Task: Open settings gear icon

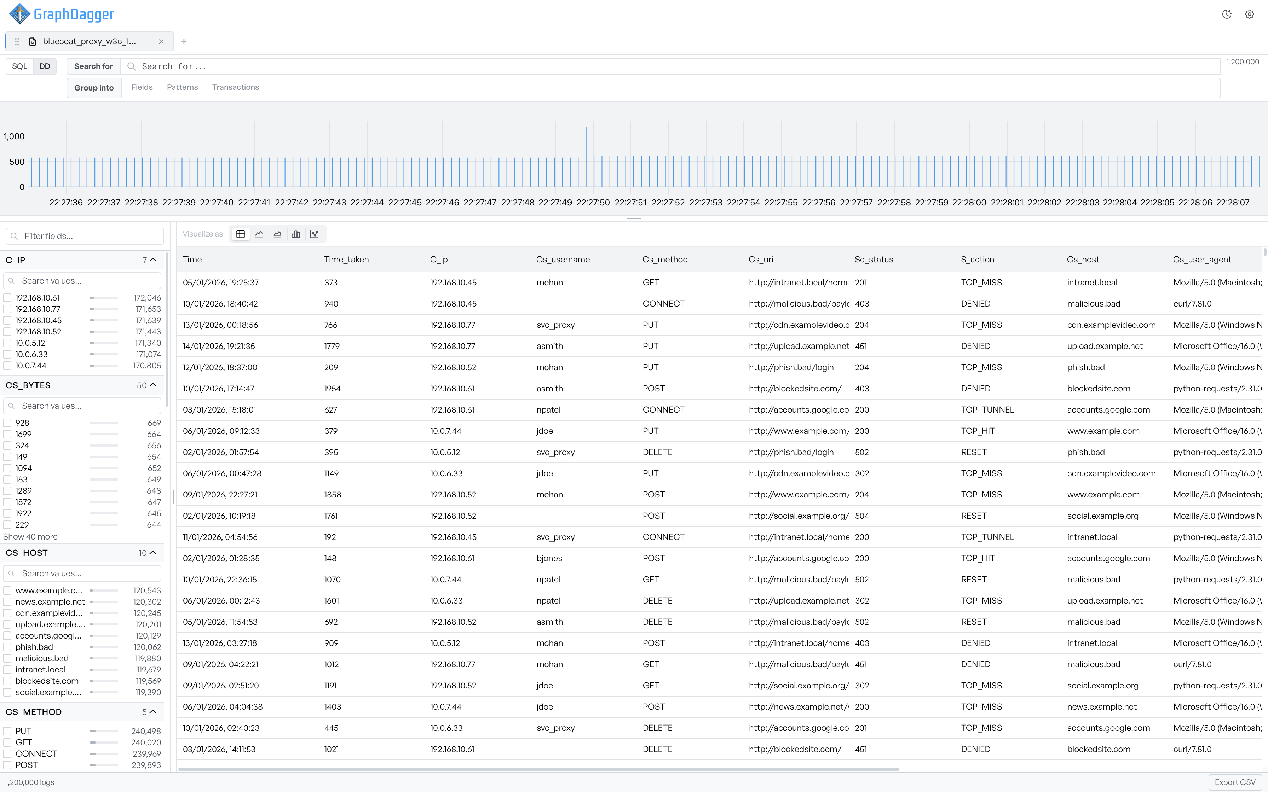Action: point(1250,14)
